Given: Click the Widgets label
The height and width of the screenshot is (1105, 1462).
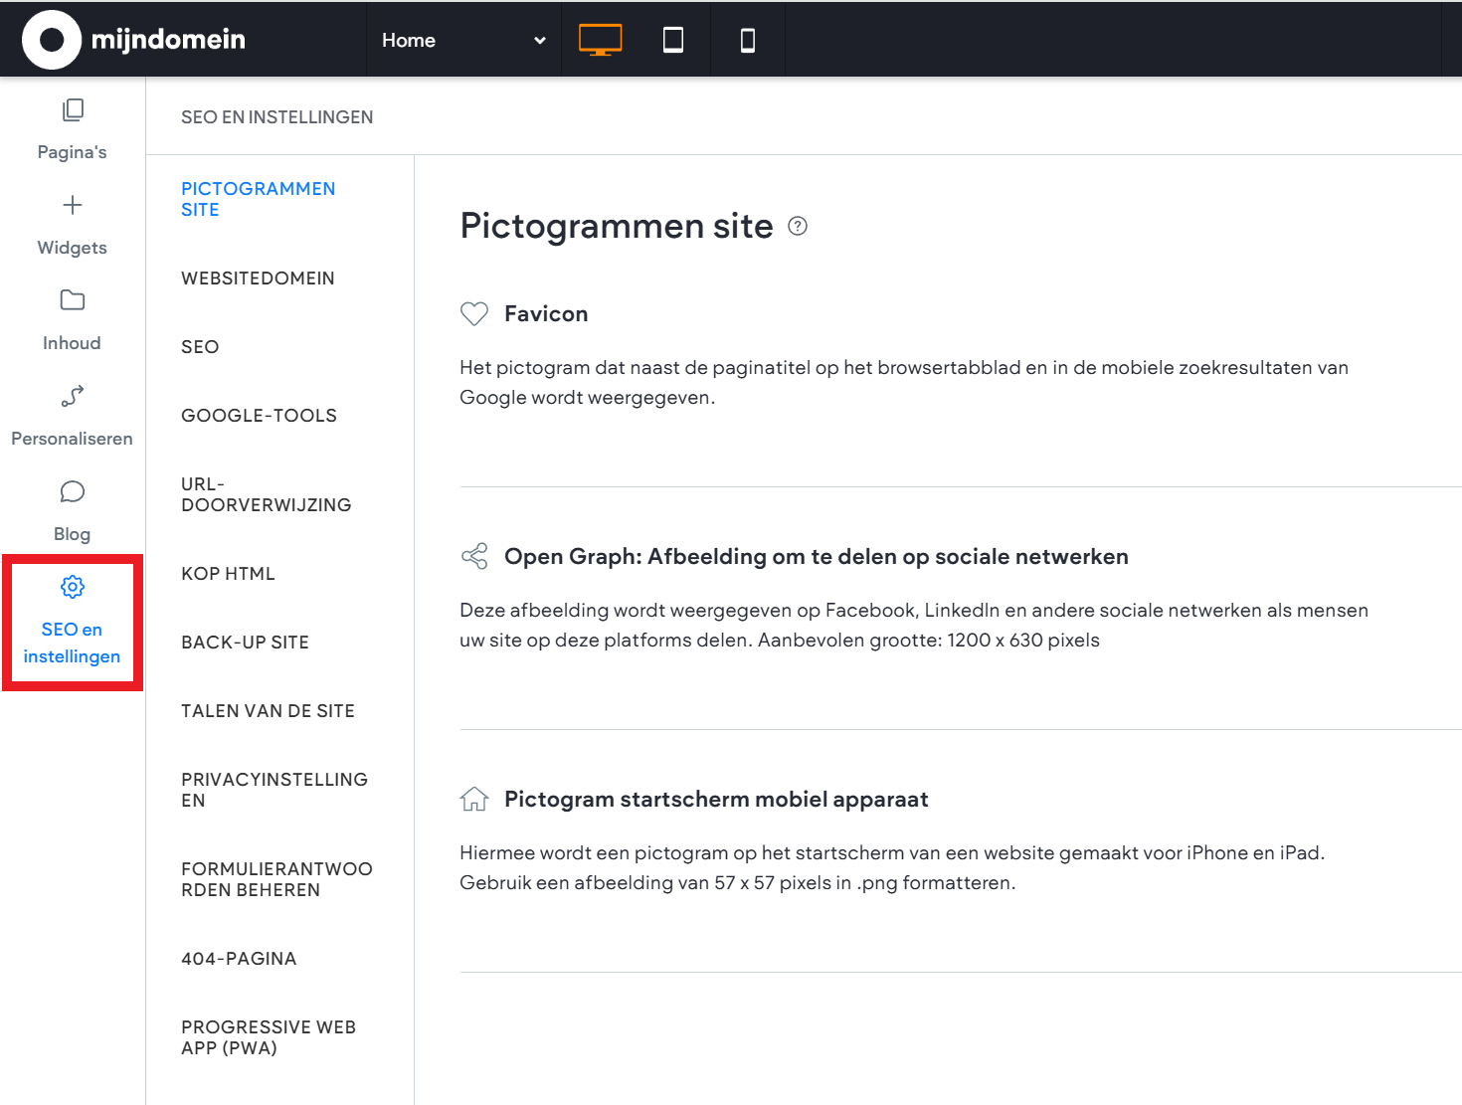Looking at the screenshot, I should click(72, 248).
